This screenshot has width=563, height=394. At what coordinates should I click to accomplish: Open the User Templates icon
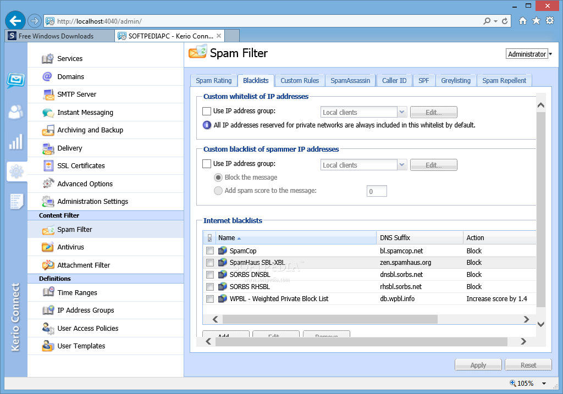point(48,346)
